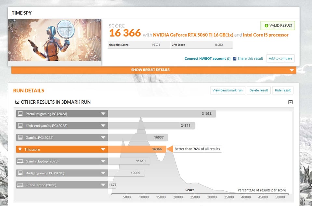Click Share this result link
This screenshot has height=206, width=312.
(x=250, y=58)
